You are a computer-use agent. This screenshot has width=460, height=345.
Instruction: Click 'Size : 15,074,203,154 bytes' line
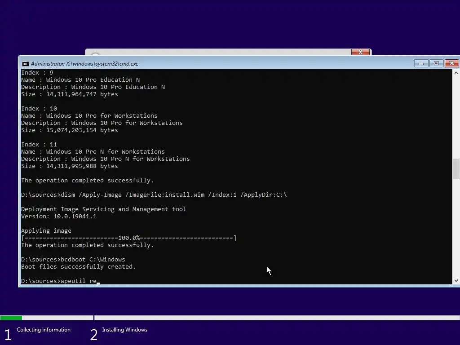click(x=70, y=130)
